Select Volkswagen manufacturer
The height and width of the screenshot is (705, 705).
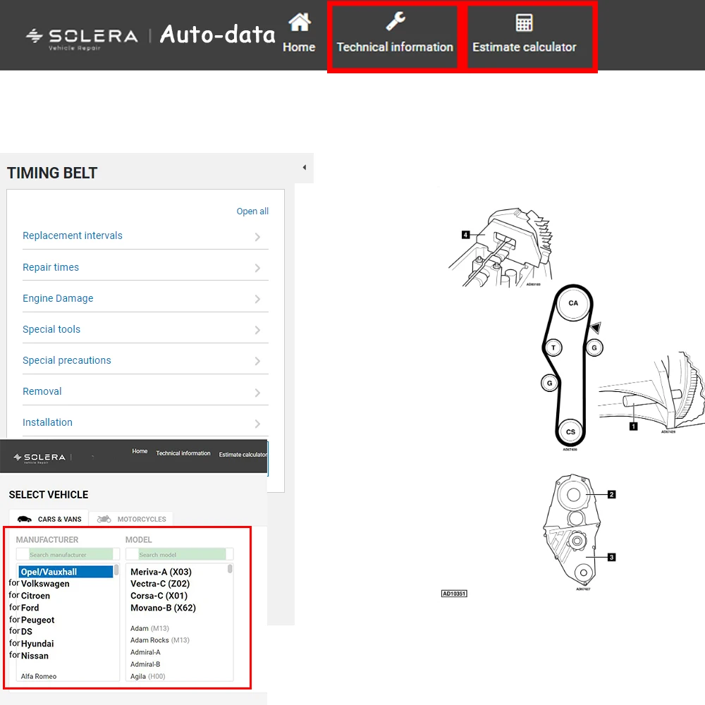[45, 584]
